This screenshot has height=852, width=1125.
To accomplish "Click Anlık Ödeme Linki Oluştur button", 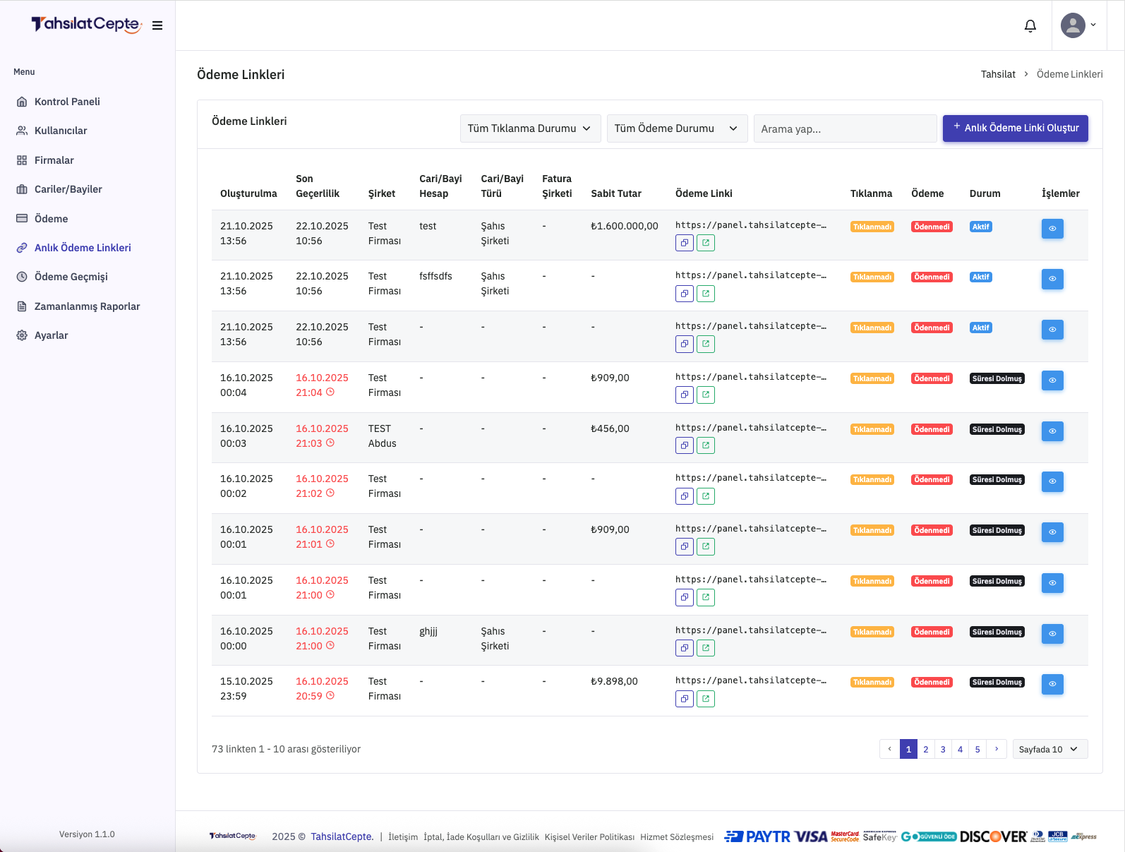I will pos(1015,128).
